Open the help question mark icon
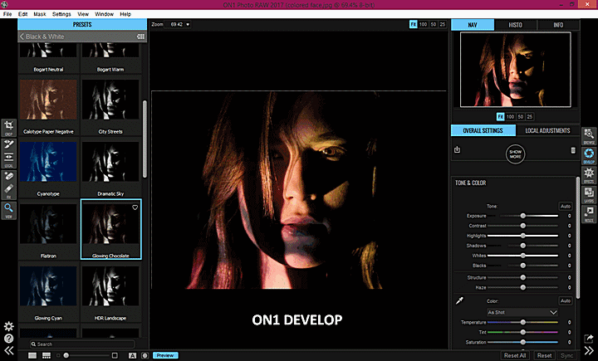Screen dimensions: 598x361 point(9,339)
